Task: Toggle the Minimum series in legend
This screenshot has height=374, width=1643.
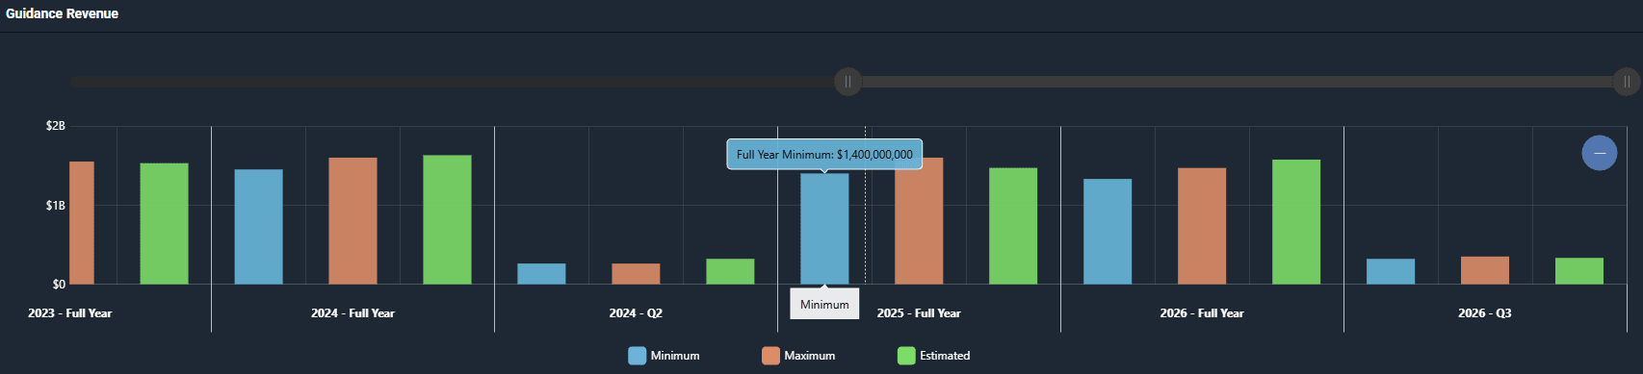Action: [664, 356]
